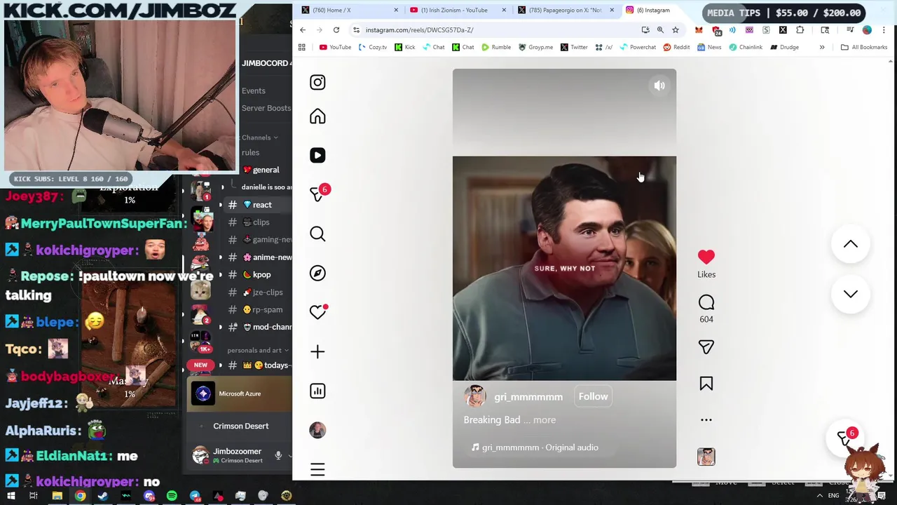The image size is (897, 505).
Task: Open Chrome Extensions puzzle icon
Action: click(x=800, y=29)
